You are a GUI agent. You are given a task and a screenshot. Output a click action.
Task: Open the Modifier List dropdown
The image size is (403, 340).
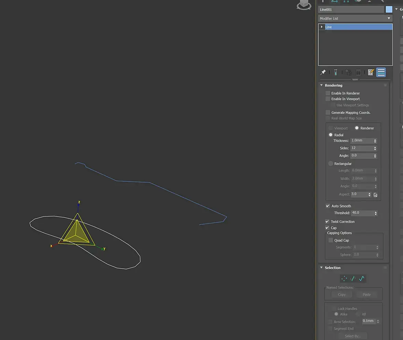click(356, 18)
